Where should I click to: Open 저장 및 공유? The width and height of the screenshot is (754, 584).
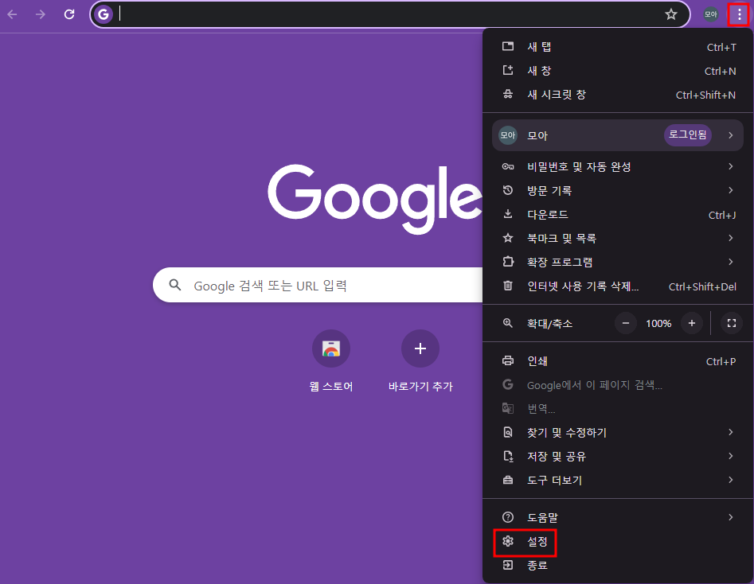tap(618, 456)
